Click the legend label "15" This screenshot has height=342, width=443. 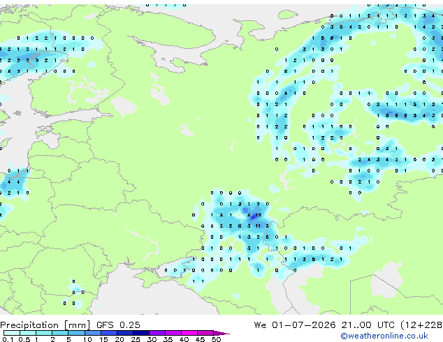103,339
